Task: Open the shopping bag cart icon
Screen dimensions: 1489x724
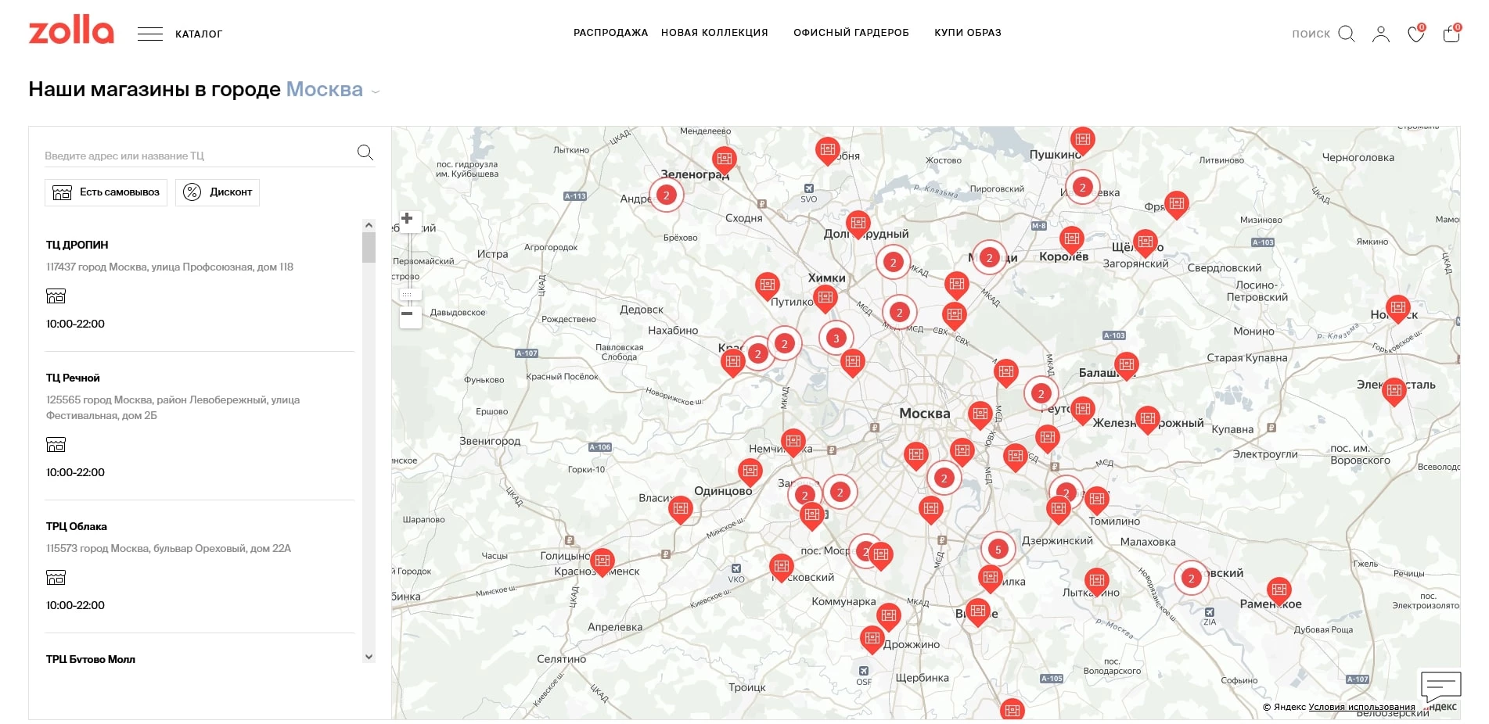Action: coord(1451,34)
